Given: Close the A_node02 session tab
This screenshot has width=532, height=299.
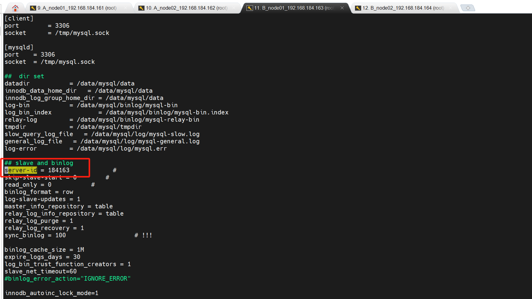Looking at the screenshot, I should click(234, 8).
